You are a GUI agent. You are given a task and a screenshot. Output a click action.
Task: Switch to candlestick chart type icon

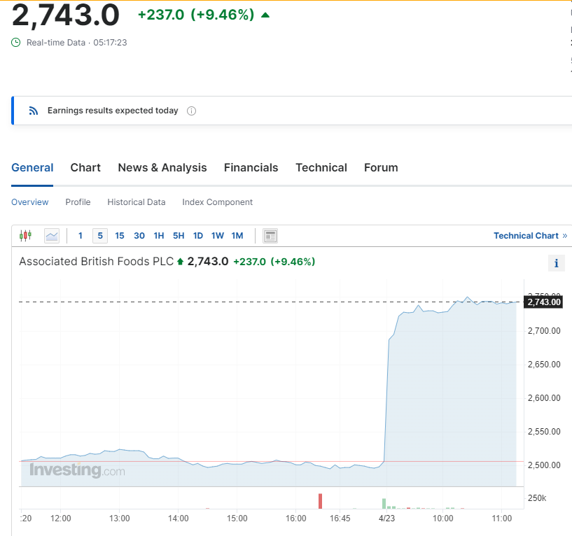click(25, 236)
